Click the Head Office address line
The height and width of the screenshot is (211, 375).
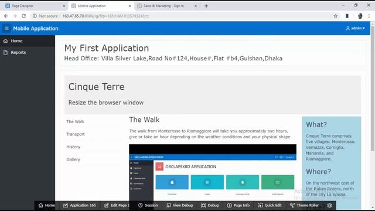pyautogui.click(x=173, y=59)
